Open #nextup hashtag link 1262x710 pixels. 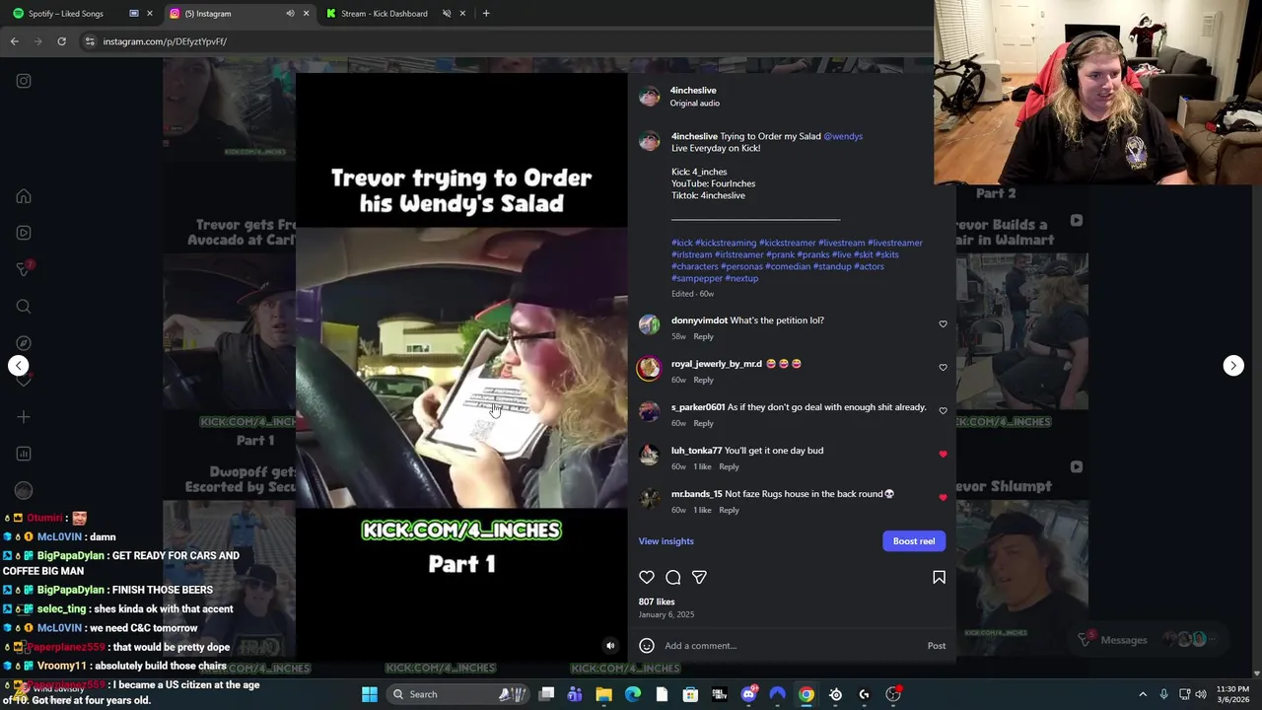(741, 278)
